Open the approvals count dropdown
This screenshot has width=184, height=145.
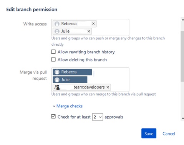pos(98,117)
